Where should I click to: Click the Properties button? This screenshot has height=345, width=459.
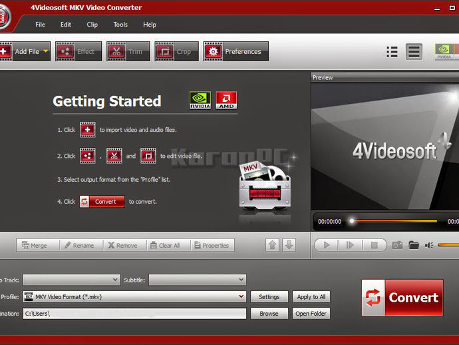click(212, 245)
